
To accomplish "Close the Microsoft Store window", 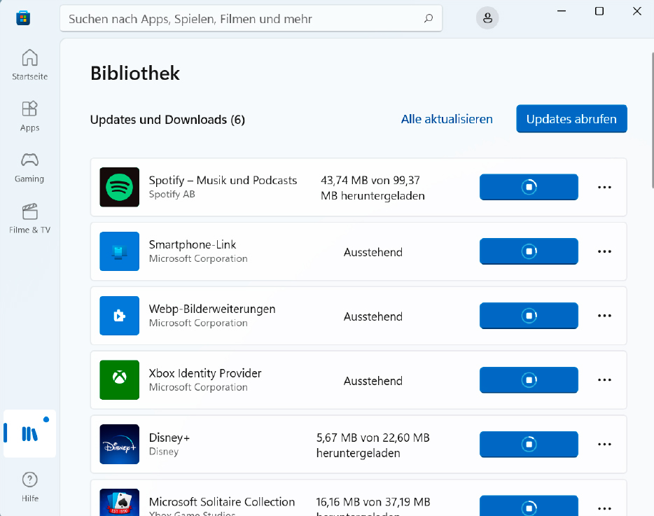I will pos(637,11).
